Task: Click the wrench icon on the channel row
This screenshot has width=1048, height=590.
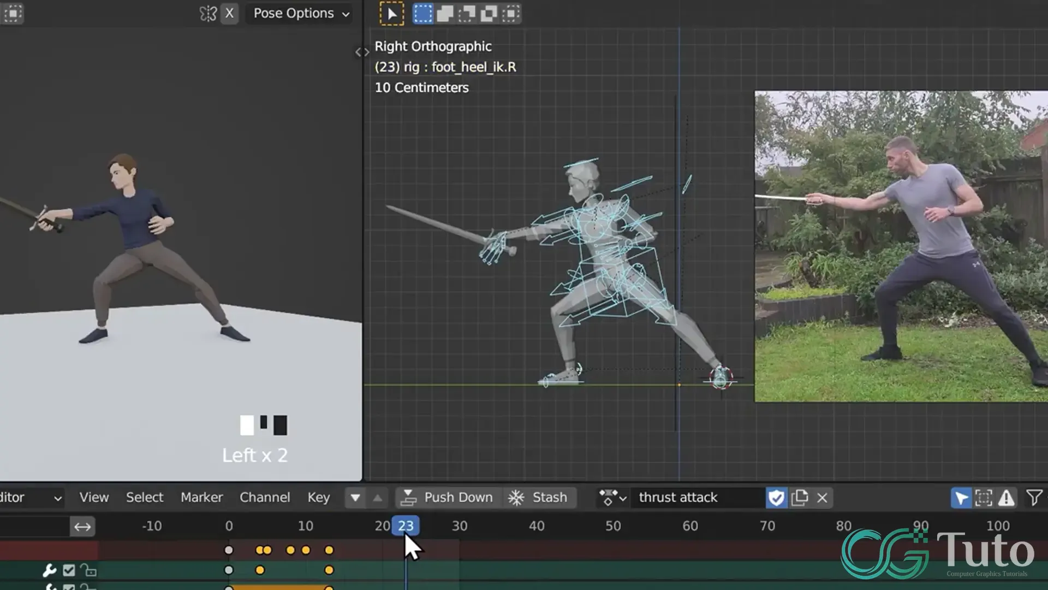Action: pyautogui.click(x=50, y=570)
